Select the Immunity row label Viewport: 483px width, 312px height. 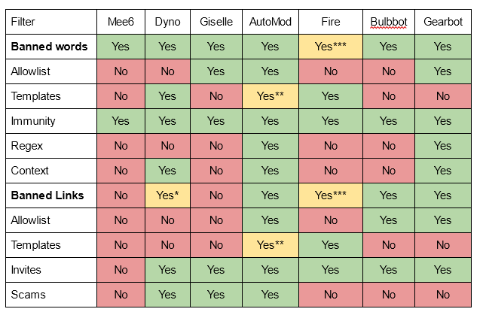tap(32, 121)
